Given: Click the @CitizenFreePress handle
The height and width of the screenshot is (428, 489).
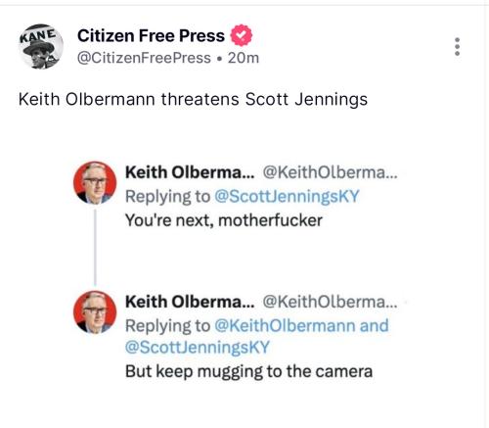Looking at the screenshot, I should coord(144,58).
